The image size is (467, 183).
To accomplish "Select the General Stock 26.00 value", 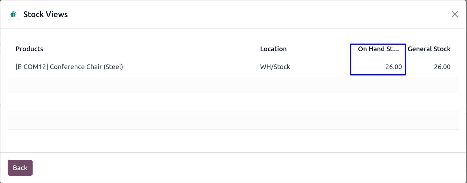I will (442, 67).
